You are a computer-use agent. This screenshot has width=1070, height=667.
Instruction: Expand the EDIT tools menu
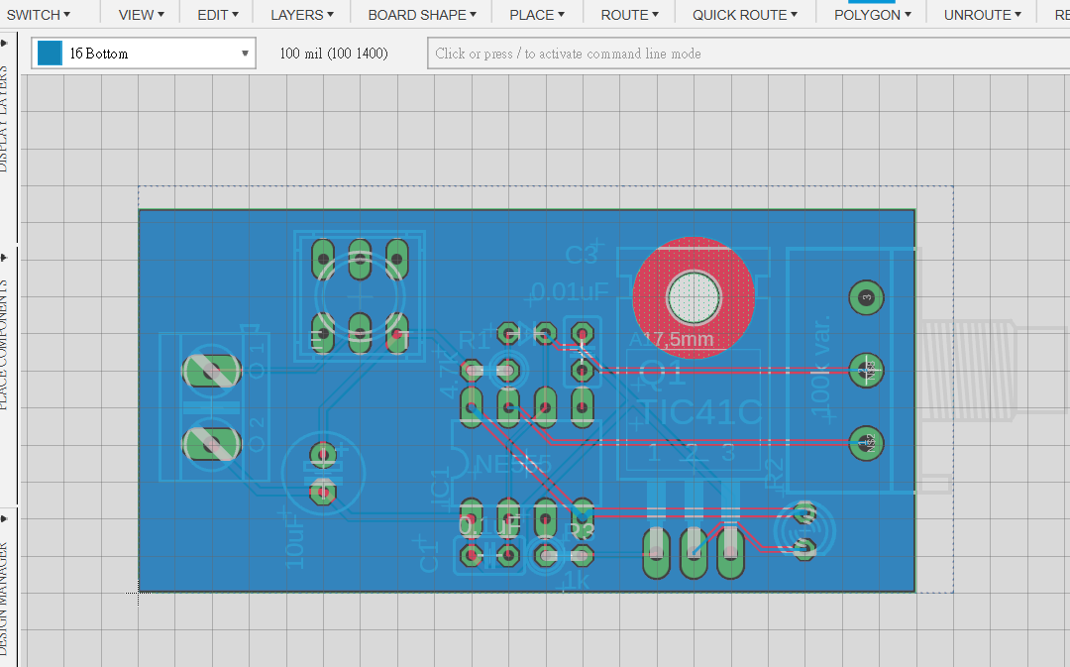pyautogui.click(x=218, y=15)
